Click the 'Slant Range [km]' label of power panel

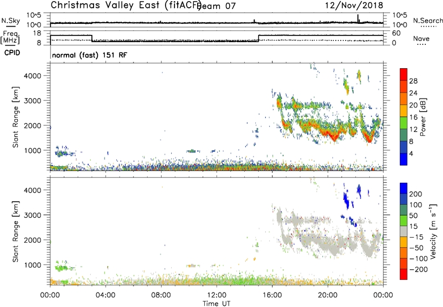(x=16, y=117)
